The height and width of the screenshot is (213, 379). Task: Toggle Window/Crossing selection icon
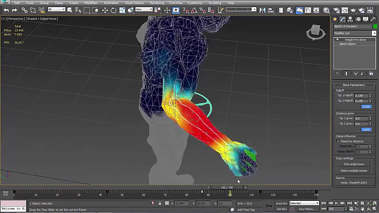(95, 10)
